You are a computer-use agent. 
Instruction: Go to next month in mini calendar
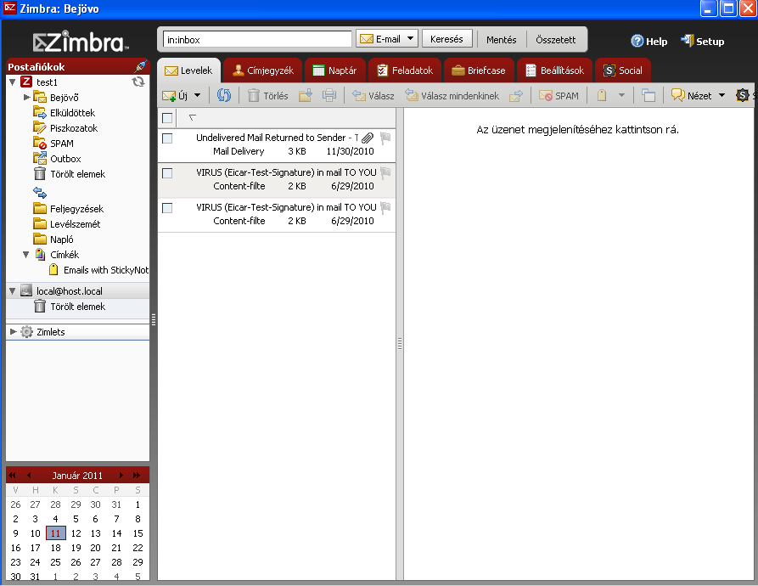point(121,476)
